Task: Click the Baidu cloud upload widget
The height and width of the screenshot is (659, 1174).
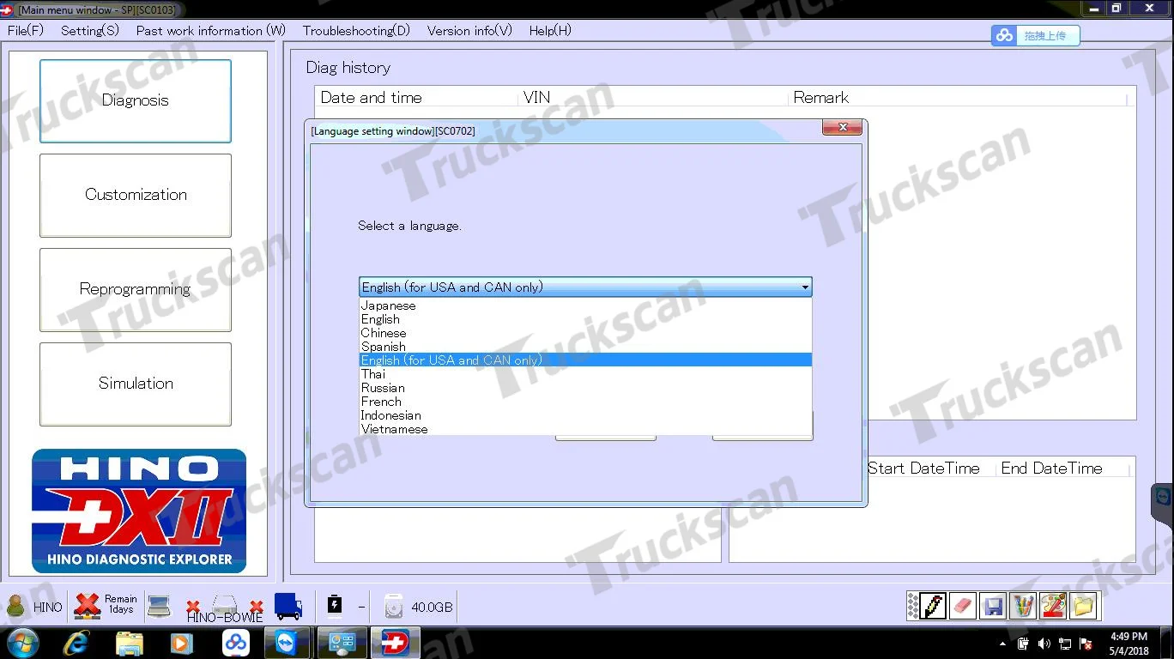Action: (1035, 35)
